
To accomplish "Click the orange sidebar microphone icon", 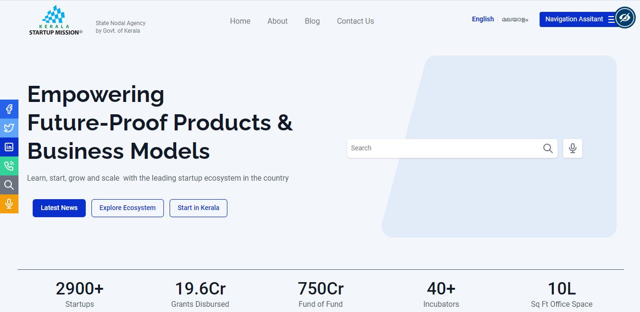I will [x=9, y=204].
